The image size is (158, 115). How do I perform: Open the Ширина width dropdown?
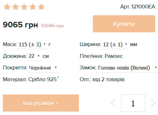(115, 44)
